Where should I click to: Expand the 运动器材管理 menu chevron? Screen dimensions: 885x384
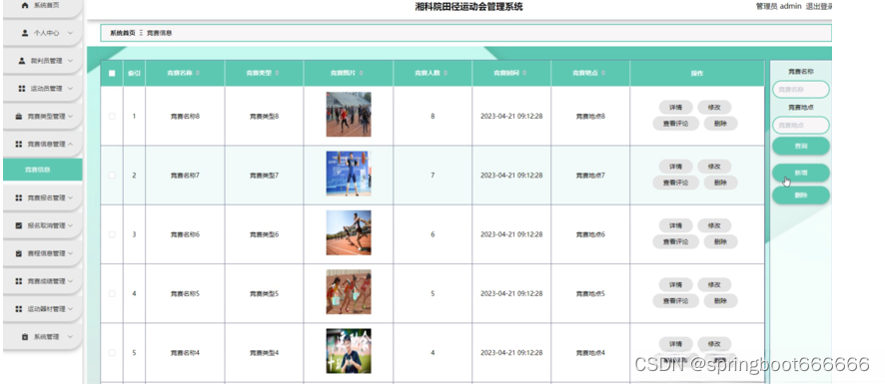(70, 309)
